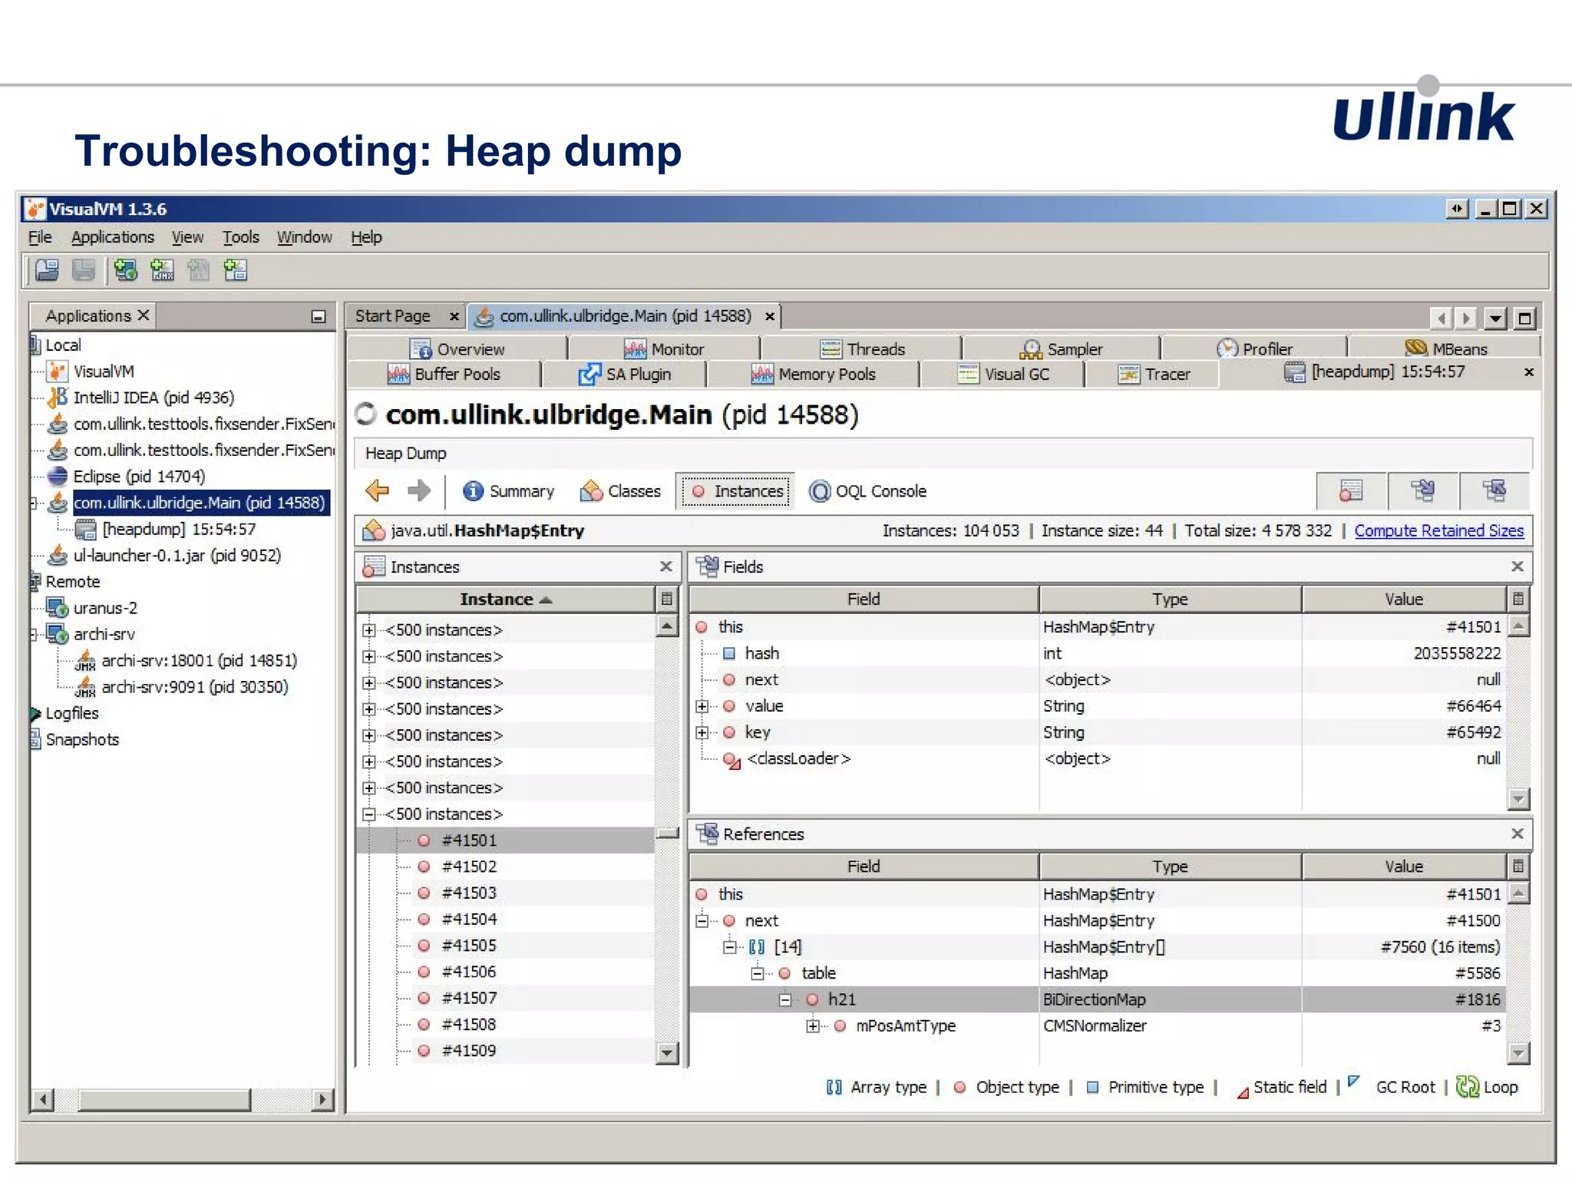1572x1179 pixels.
Task: Collapse the [14] array reference node
Action: tap(730, 946)
